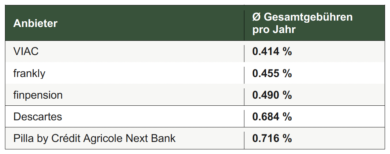Click the 0.455 % fee value
The width and height of the screenshot is (390, 154).
pos(272,73)
